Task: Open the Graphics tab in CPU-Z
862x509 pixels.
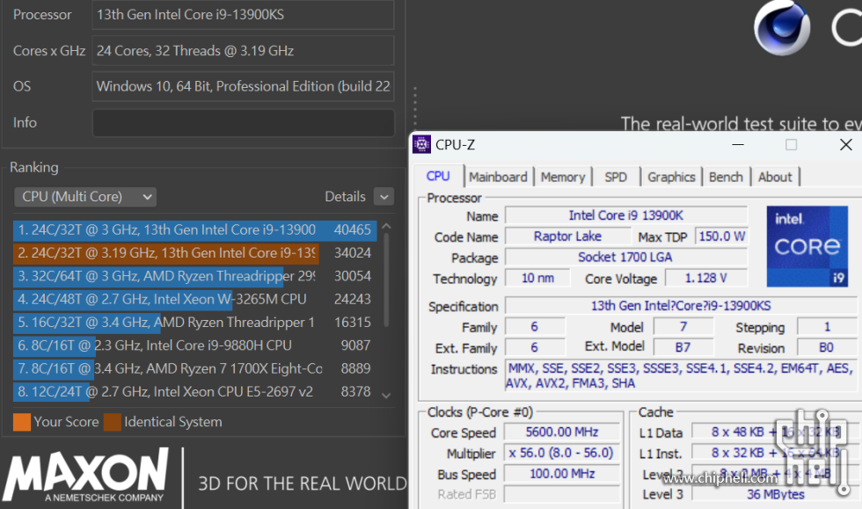Action: point(671,177)
